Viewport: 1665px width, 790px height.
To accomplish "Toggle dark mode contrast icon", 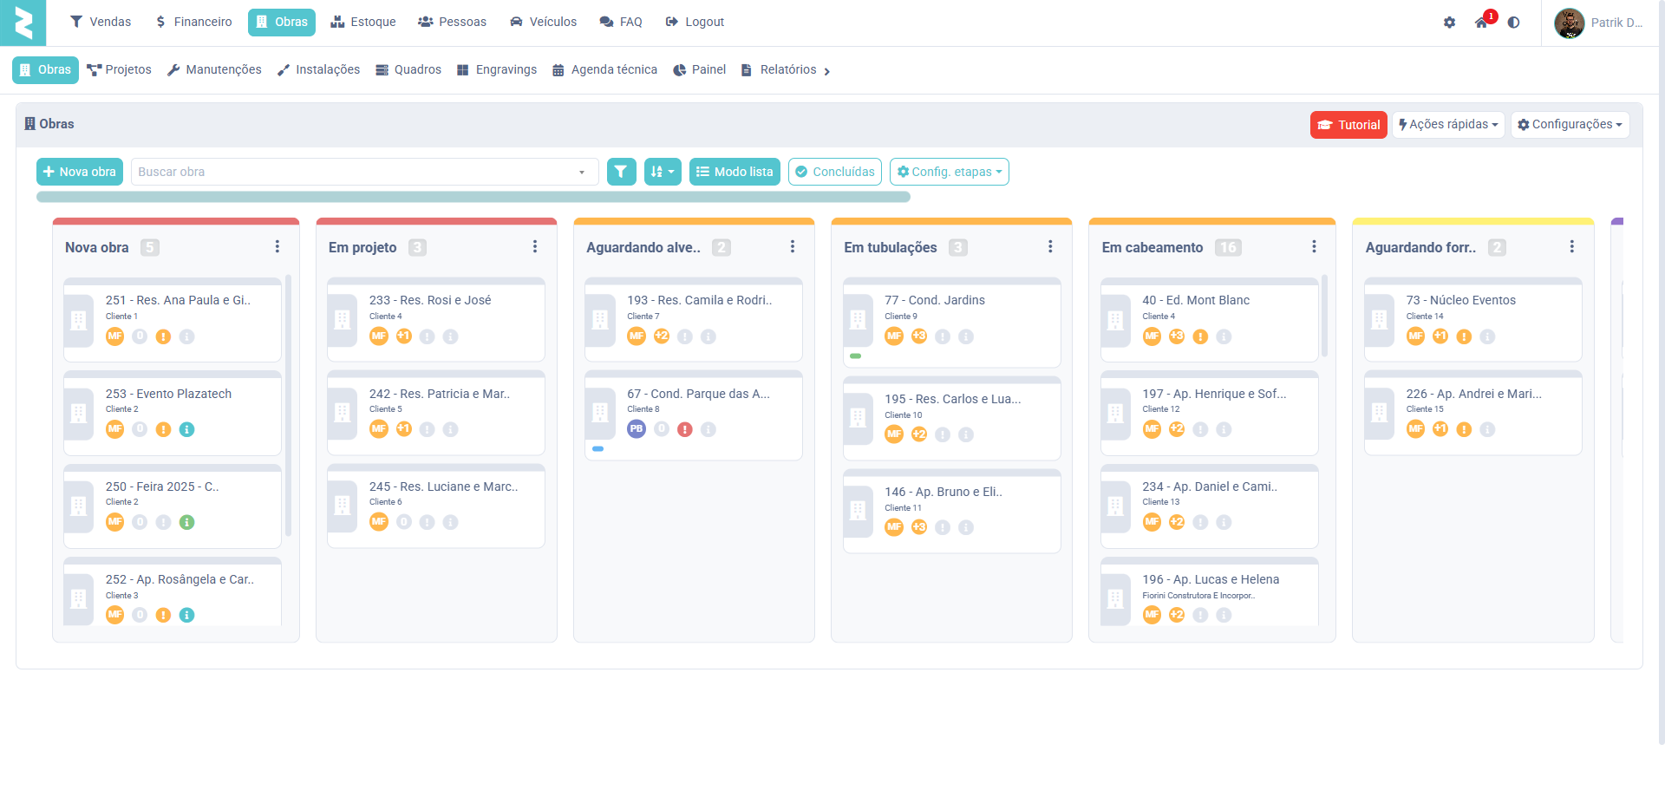I will coord(1513,23).
